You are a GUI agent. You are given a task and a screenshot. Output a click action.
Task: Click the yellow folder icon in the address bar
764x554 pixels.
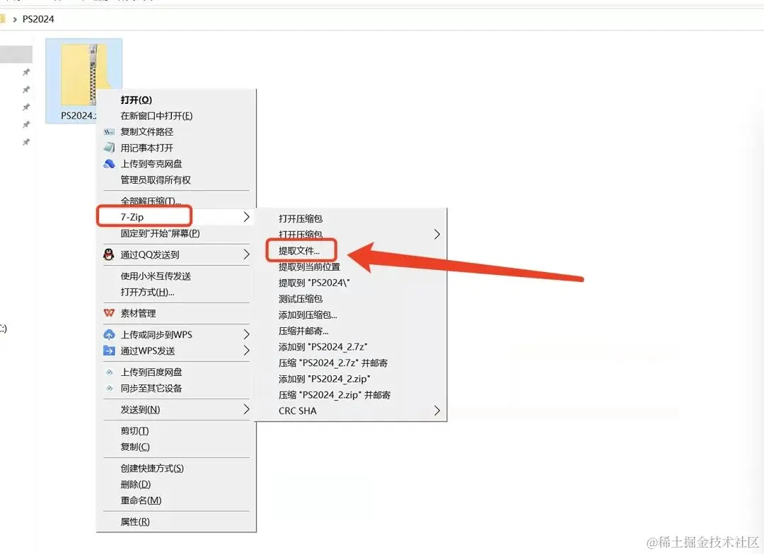[x=9, y=19]
